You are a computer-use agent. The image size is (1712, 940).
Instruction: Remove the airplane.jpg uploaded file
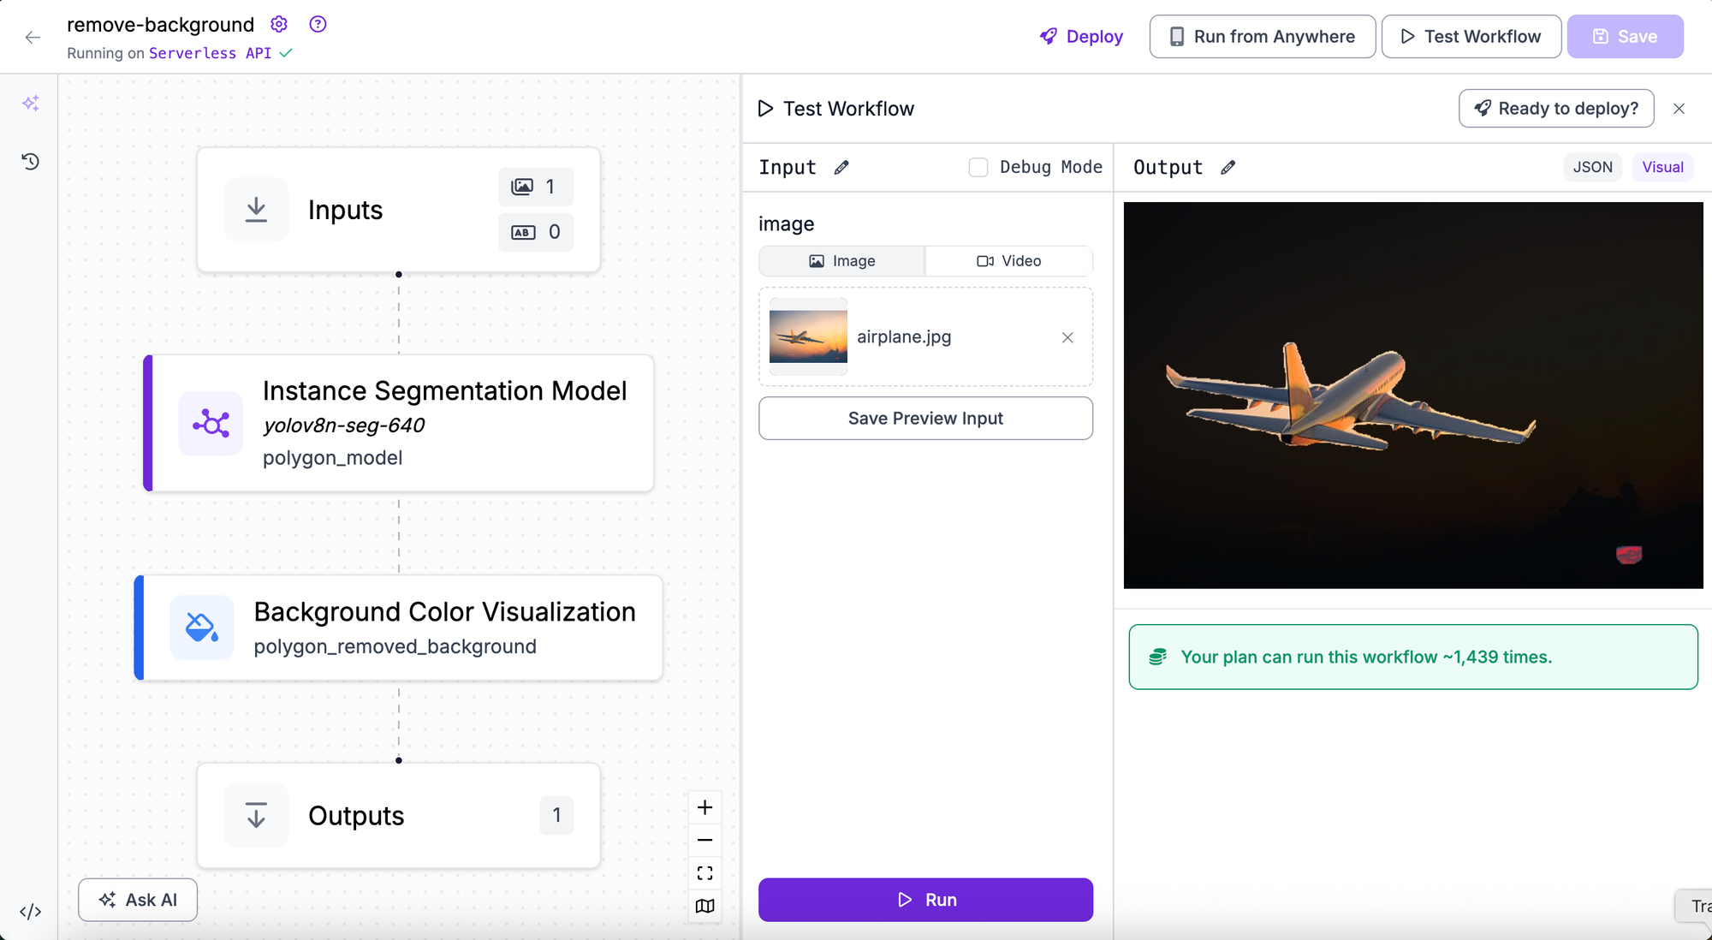pyautogui.click(x=1067, y=337)
